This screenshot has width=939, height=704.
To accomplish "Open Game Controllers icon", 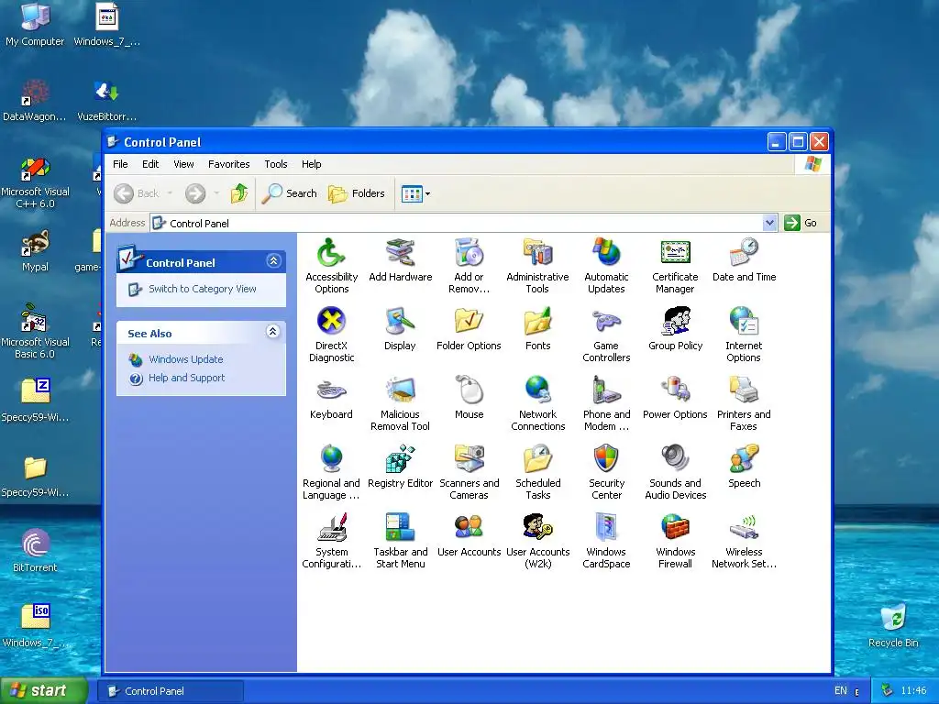I will pyautogui.click(x=606, y=335).
